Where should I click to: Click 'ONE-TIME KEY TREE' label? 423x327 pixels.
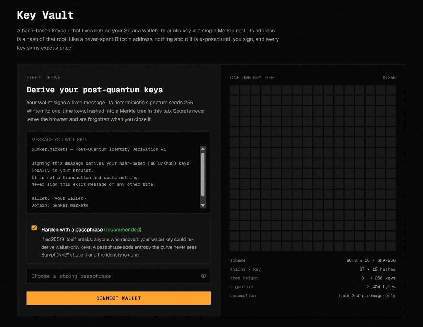tap(252, 78)
